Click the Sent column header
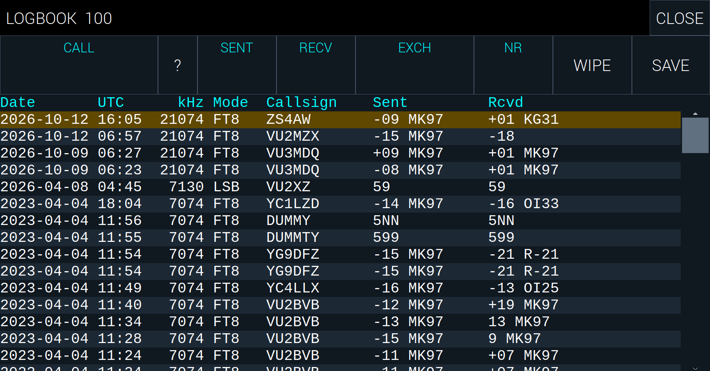Image resolution: width=710 pixels, height=371 pixels. [x=390, y=103]
